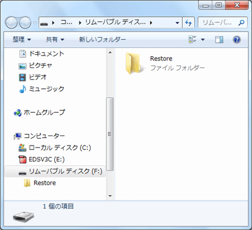Click the Refresh button beside the address bar
Screen dimensions: 252x230
point(188,23)
